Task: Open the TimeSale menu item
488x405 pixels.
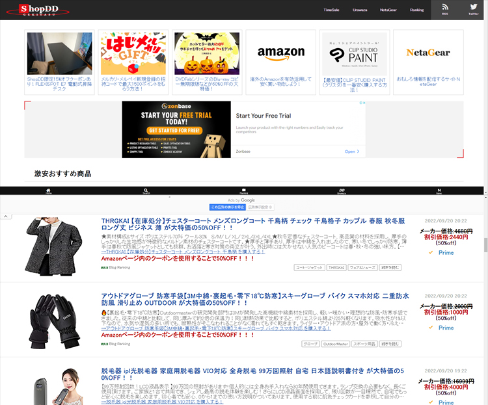Action: coord(331,10)
